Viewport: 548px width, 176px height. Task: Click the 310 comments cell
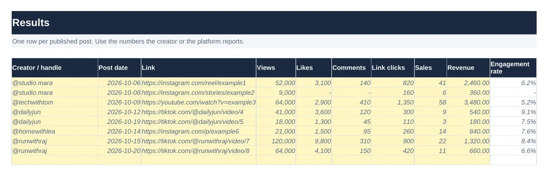(x=351, y=141)
